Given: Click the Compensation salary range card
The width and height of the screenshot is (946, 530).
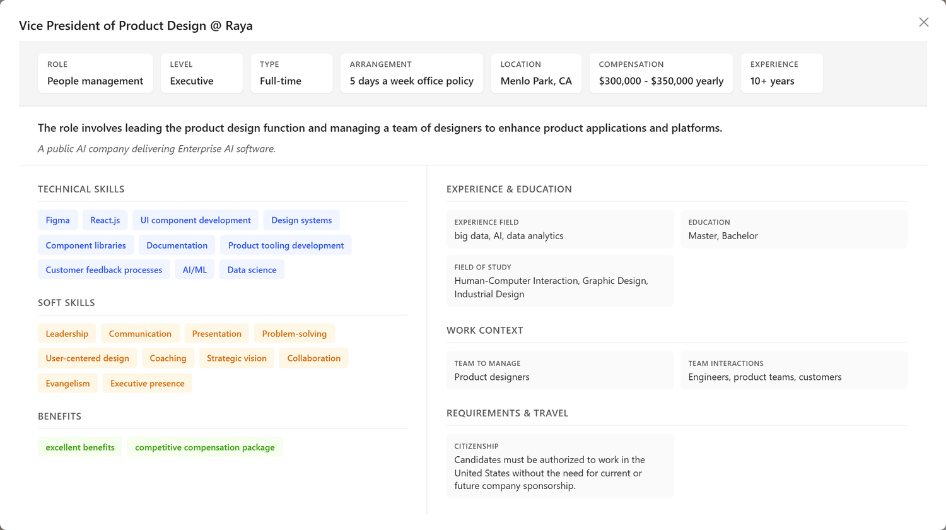Looking at the screenshot, I should pyautogui.click(x=661, y=73).
